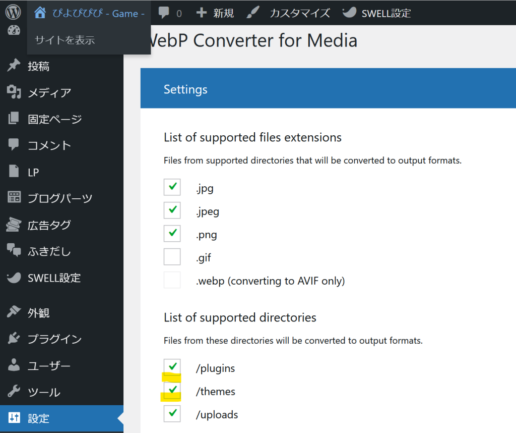Screen dimensions: 516x433
Task: Click the home icon beside site name
Action: coord(40,13)
